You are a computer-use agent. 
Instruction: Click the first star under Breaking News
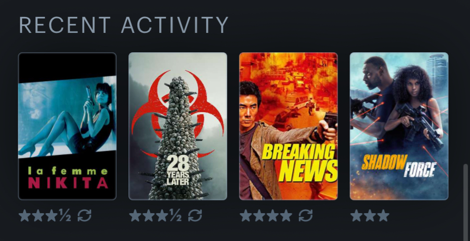(246, 216)
